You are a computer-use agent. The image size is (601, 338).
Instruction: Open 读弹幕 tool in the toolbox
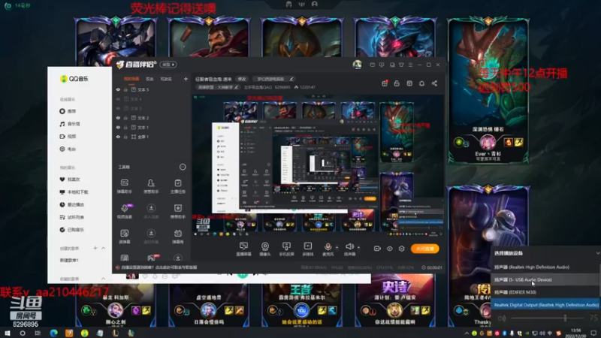125,237
